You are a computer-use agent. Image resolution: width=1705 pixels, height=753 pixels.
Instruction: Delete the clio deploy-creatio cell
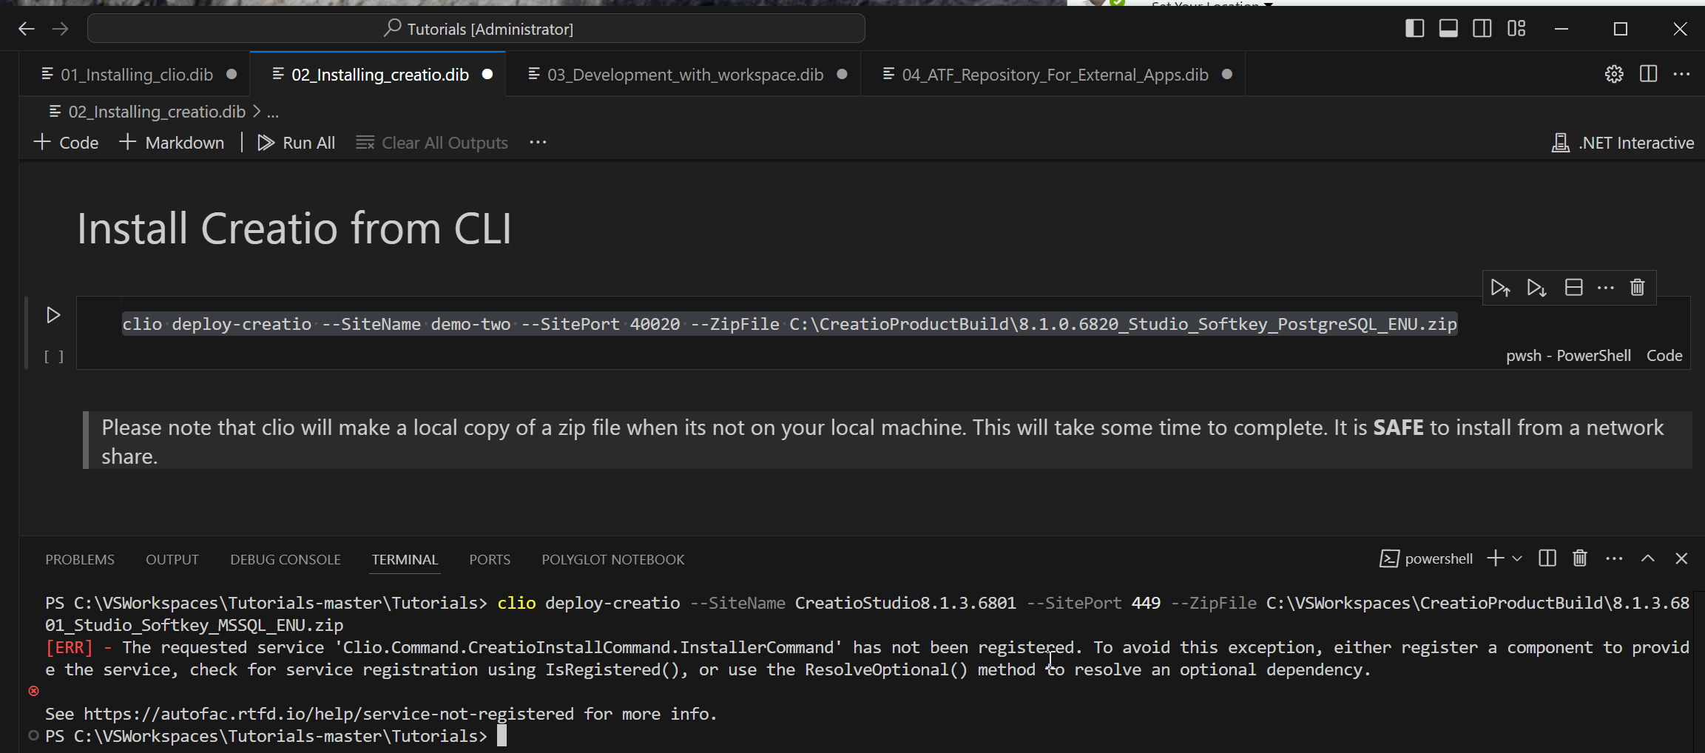[x=1637, y=288]
